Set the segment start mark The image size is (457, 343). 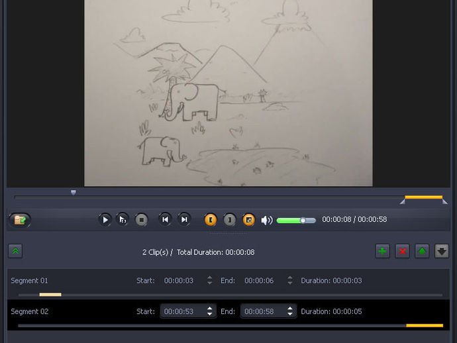click(x=211, y=220)
